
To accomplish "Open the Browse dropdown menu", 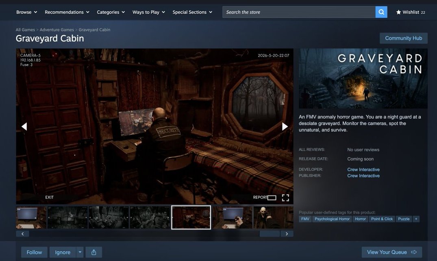I will (x=26, y=12).
